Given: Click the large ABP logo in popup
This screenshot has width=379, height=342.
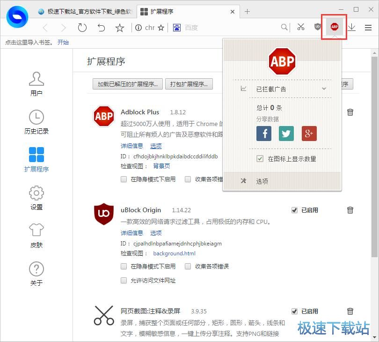Looking at the screenshot, I should (x=282, y=61).
